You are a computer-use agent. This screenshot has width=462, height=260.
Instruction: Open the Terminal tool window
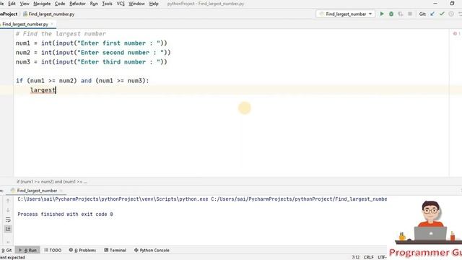[115, 250]
